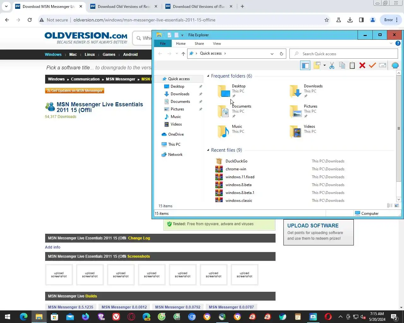Select Network in the navigation pane
This screenshot has width=404, height=323.
[175, 155]
